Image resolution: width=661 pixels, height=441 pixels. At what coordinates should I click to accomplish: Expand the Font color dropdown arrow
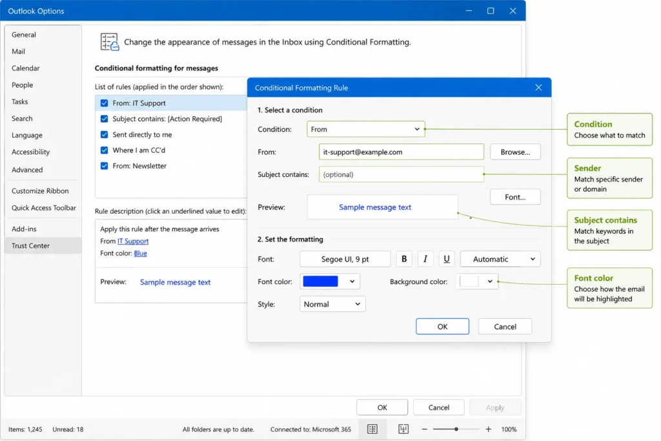[x=352, y=282]
